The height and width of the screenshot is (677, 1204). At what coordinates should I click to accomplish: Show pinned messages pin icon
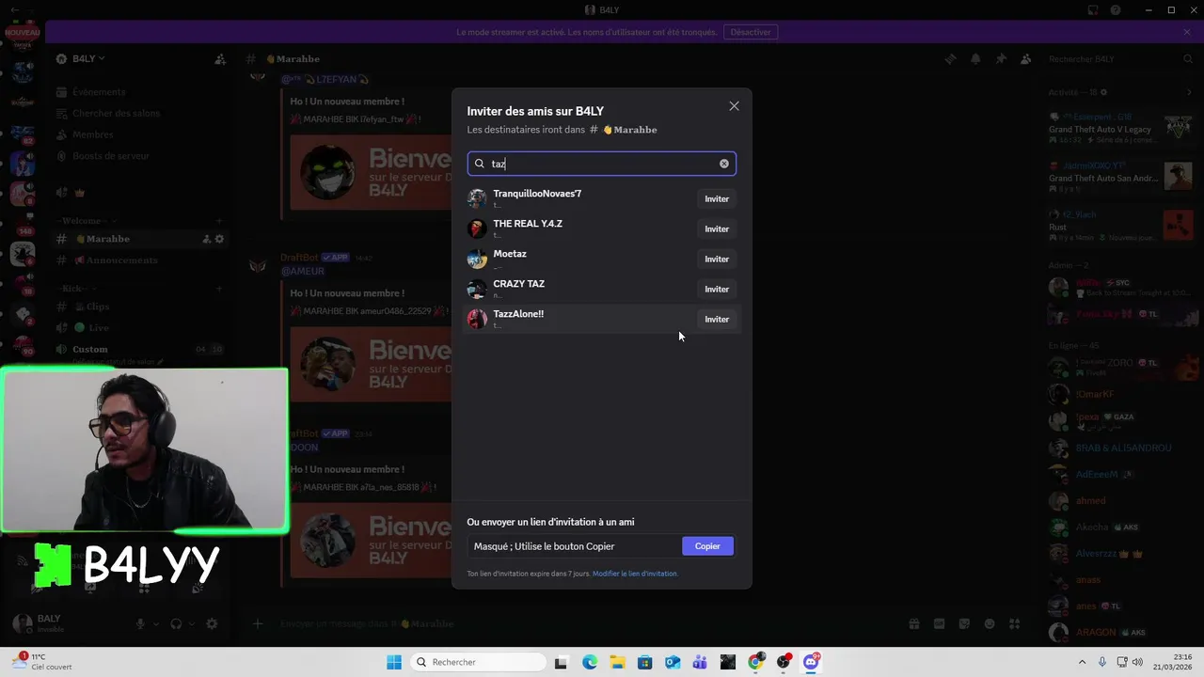coord(1001,59)
